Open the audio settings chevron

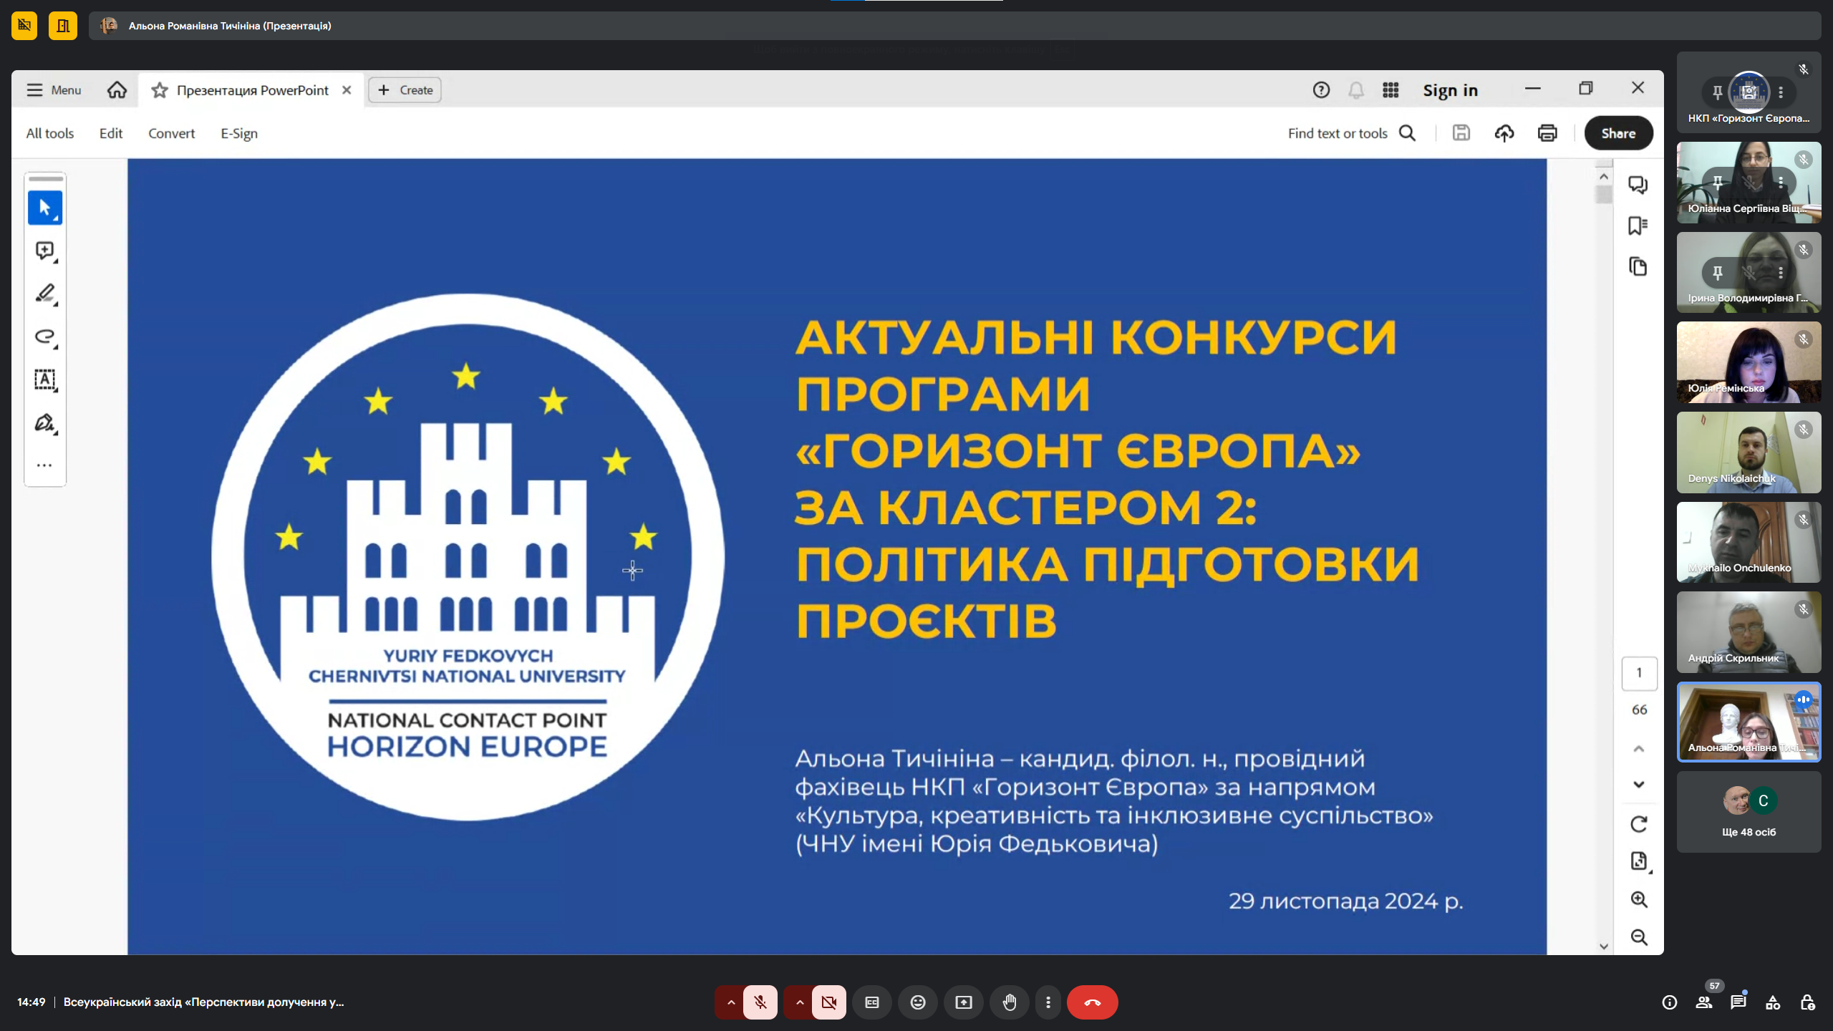coord(730,1002)
